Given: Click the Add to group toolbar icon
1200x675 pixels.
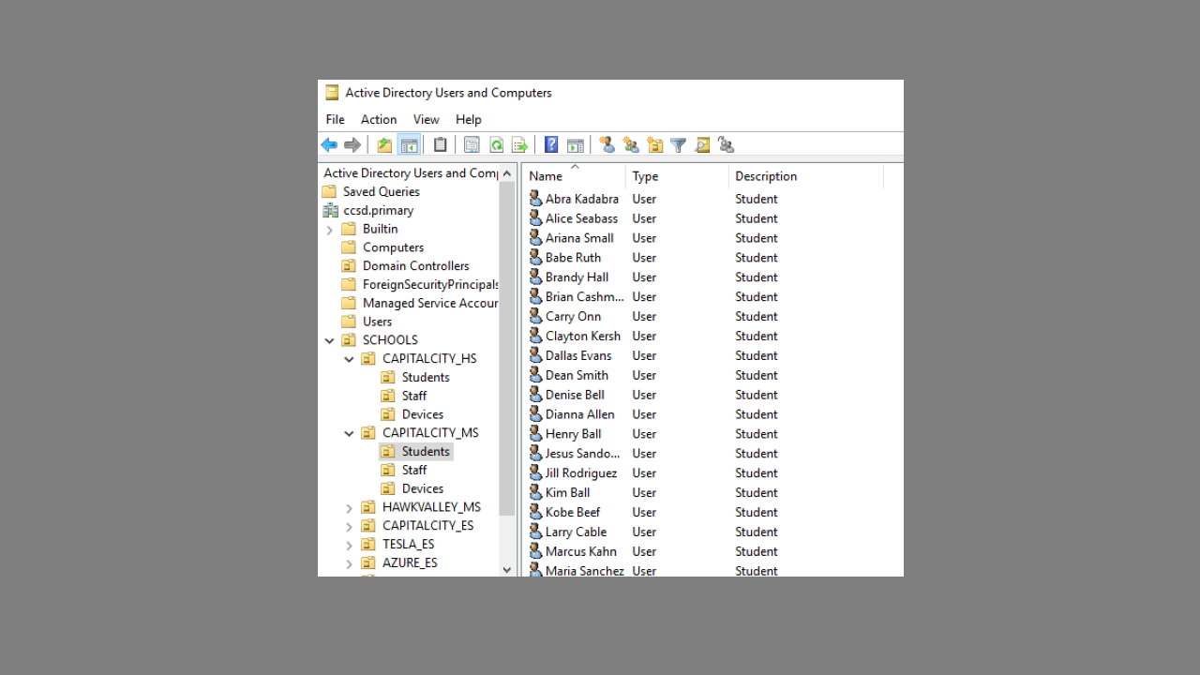Looking at the screenshot, I should [x=726, y=145].
